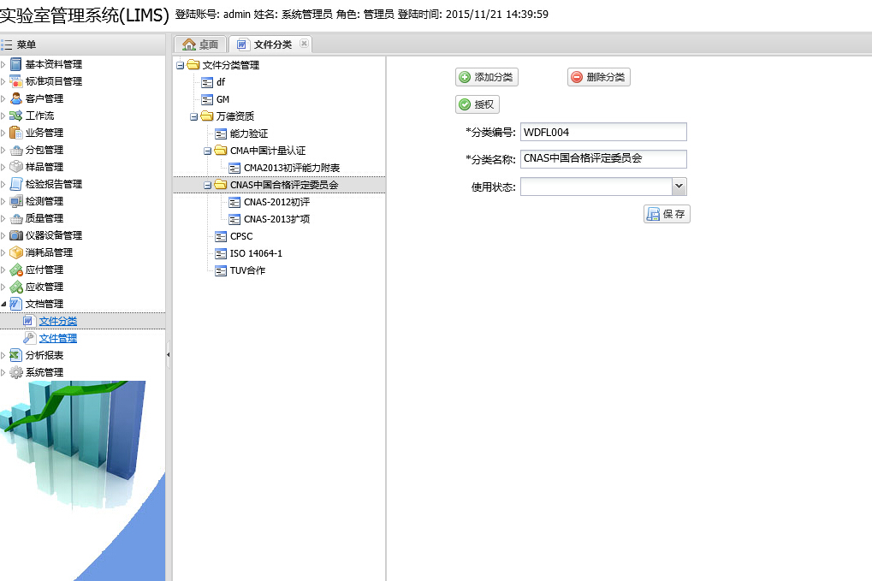Click the 文件管理 key icon
The image size is (872, 581).
(29, 338)
